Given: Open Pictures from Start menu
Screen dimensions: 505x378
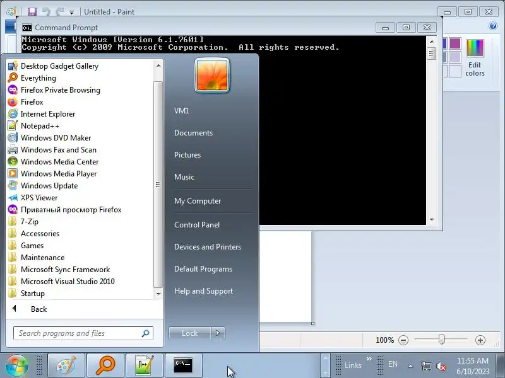Looking at the screenshot, I should 187,155.
